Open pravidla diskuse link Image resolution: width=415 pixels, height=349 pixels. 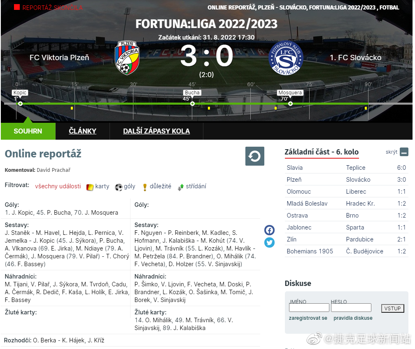pyautogui.click(x=353, y=318)
